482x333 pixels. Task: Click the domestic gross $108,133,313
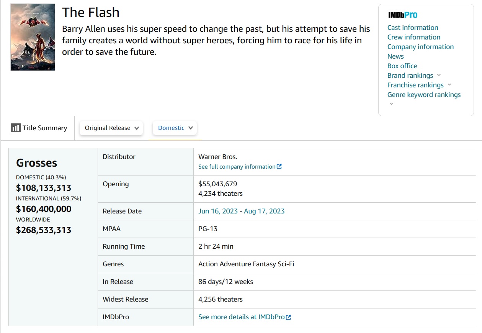[x=44, y=188]
